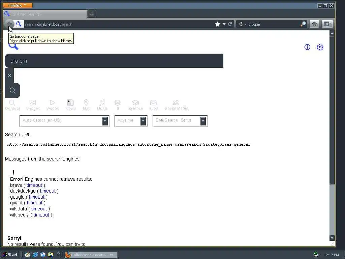Open the Windows Start menu
Image resolution: width=345 pixels, height=259 pixels.
pyautogui.click(x=10, y=255)
